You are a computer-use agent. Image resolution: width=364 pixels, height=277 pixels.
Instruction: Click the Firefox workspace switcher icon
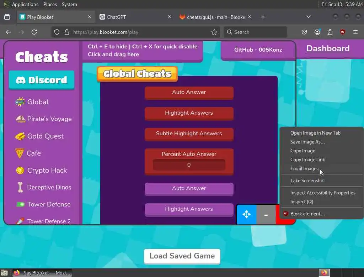click(x=324, y=273)
